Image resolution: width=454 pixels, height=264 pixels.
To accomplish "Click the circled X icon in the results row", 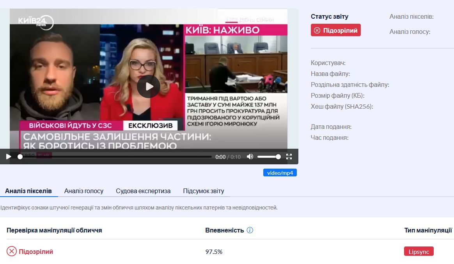I will coord(12,252).
